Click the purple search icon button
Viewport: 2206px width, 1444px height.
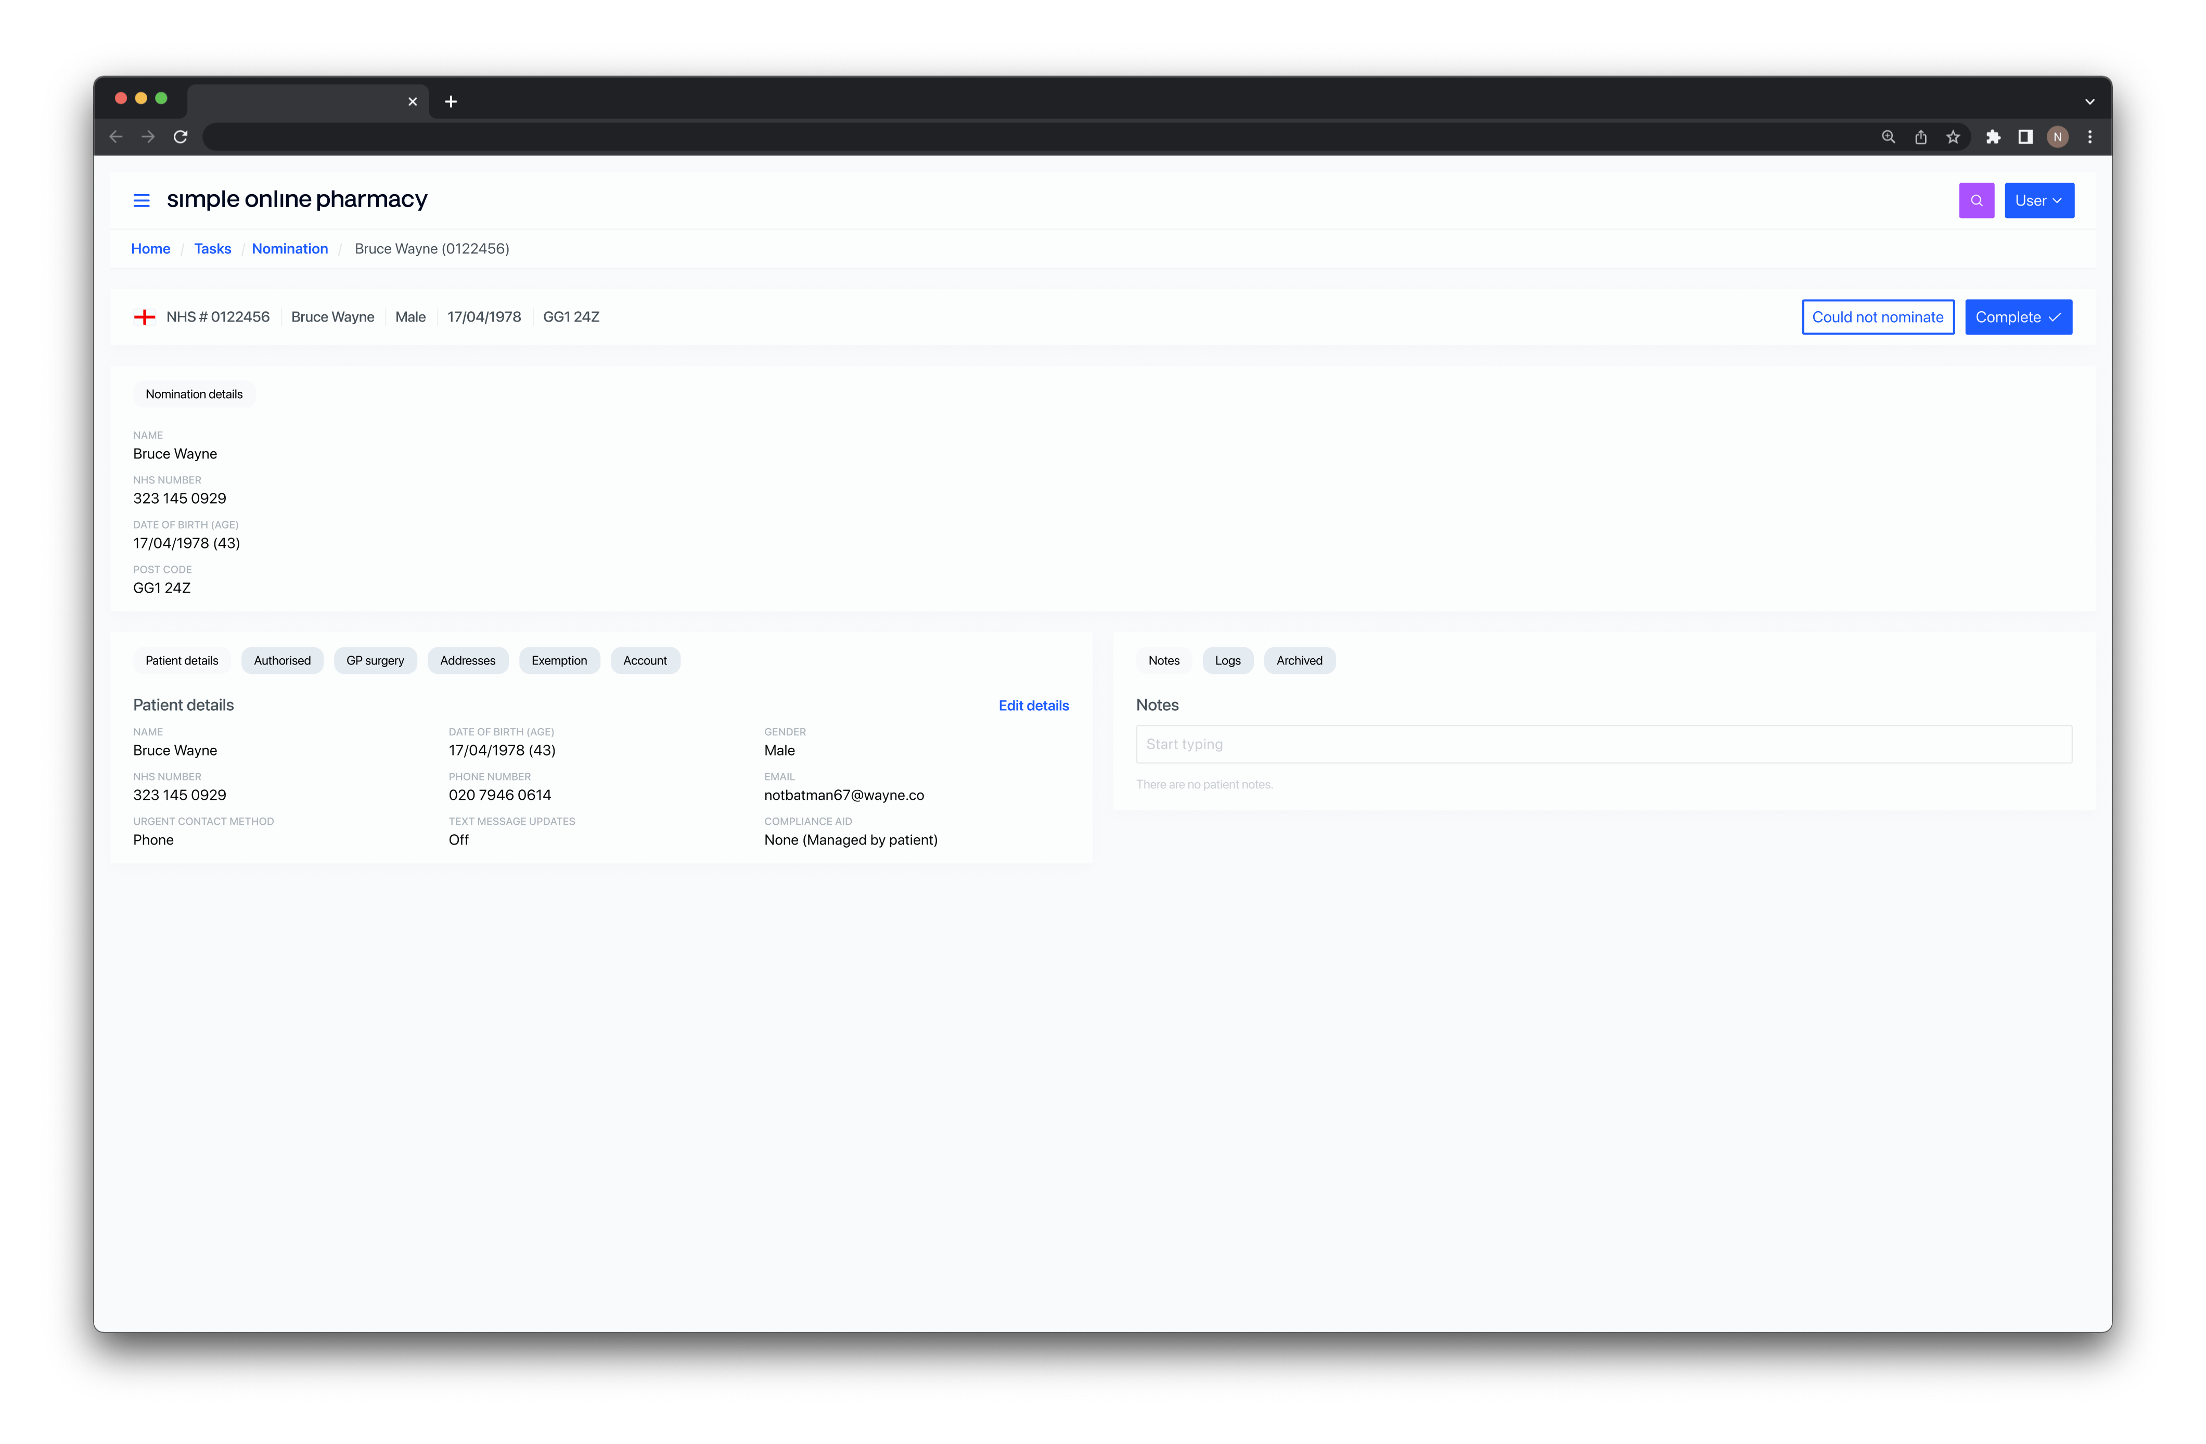click(1976, 200)
